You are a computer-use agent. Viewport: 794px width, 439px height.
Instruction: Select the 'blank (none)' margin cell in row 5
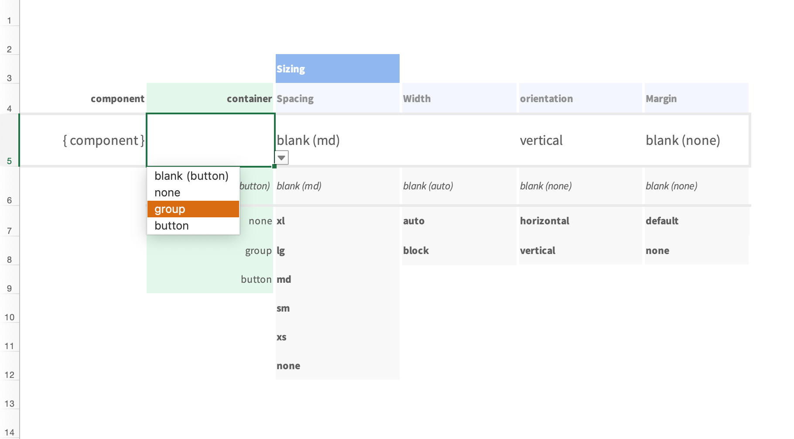click(696, 141)
